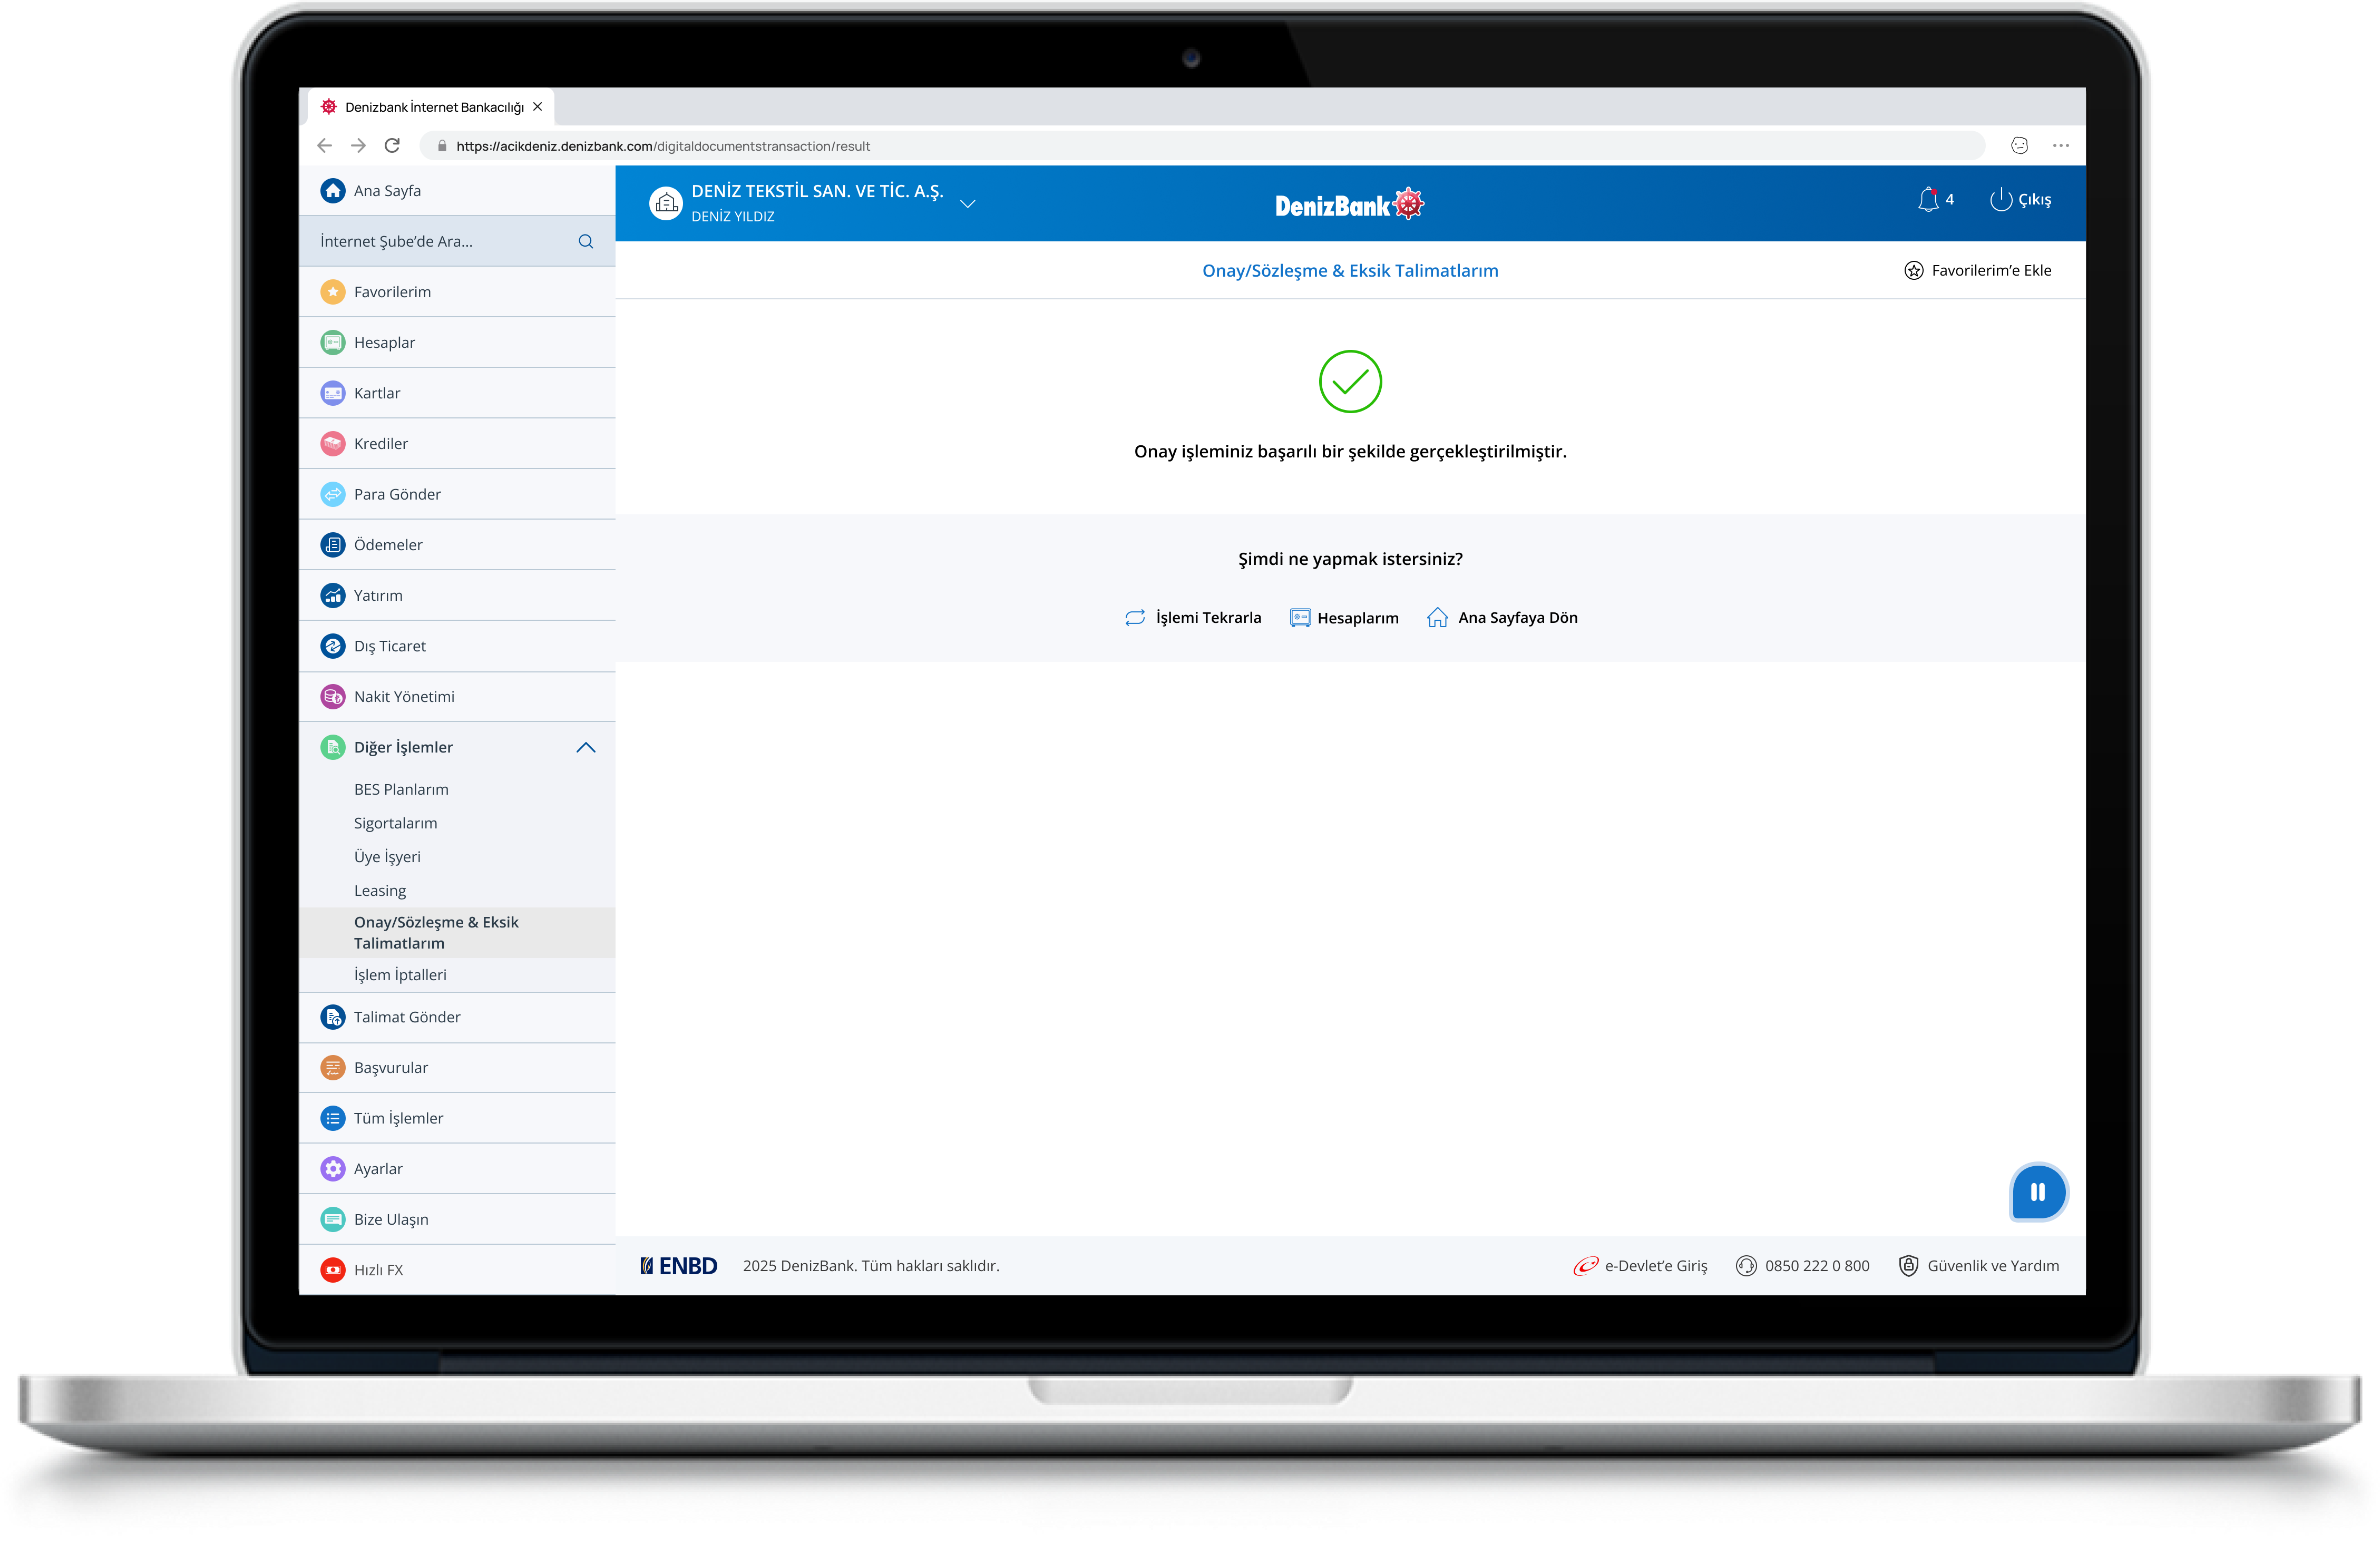Select the Leasing submenu item
Viewport: 2380px width, 1543px height.
pos(380,890)
